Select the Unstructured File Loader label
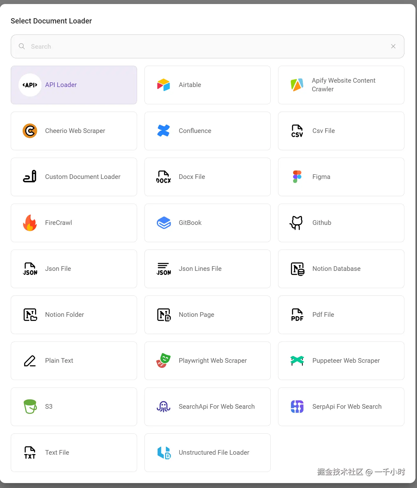 (214, 453)
